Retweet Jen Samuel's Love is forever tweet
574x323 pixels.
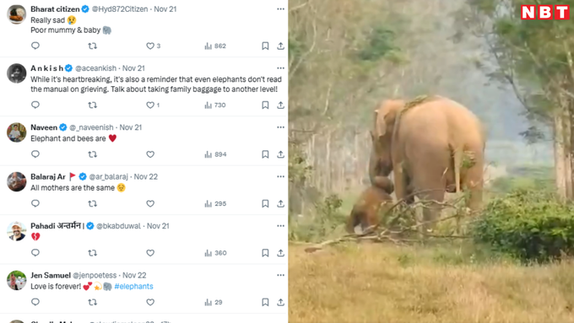click(x=93, y=302)
